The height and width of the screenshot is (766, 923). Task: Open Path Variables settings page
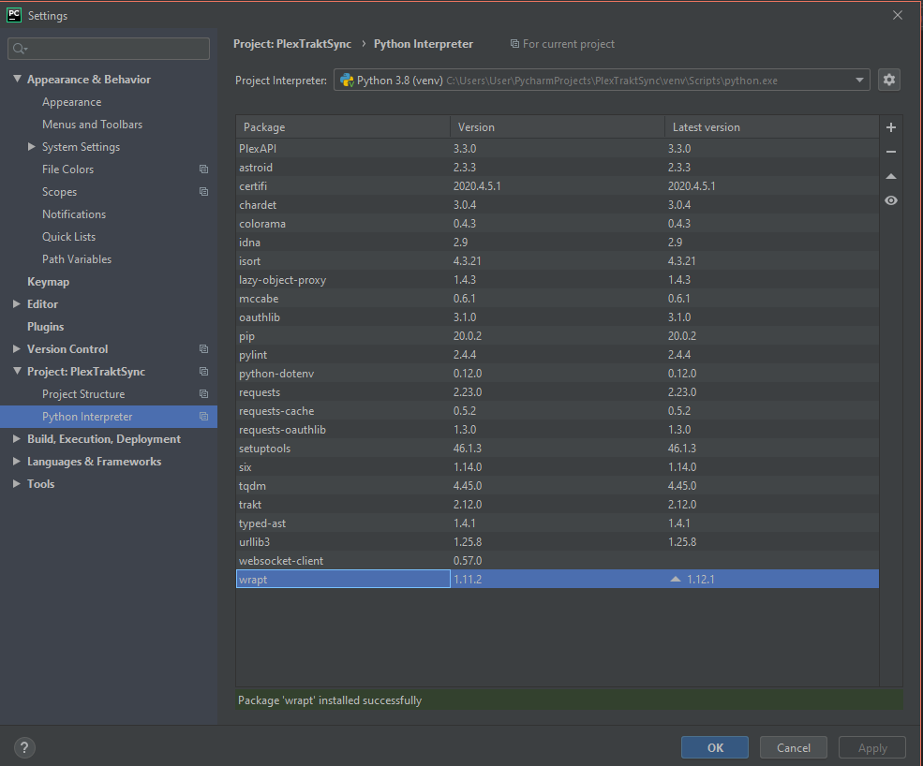pyautogui.click(x=77, y=258)
